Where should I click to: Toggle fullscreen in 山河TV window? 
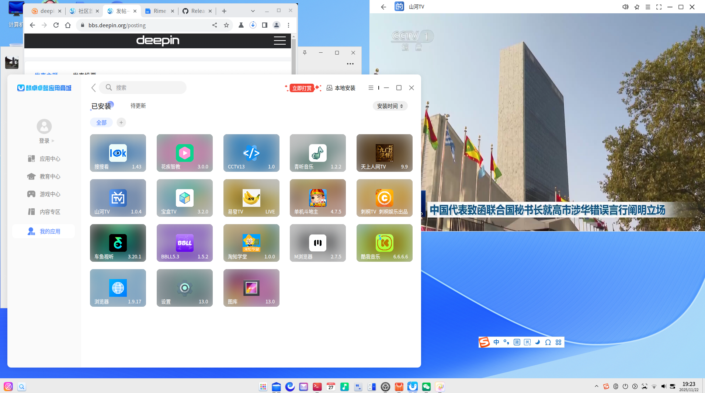pyautogui.click(x=659, y=7)
